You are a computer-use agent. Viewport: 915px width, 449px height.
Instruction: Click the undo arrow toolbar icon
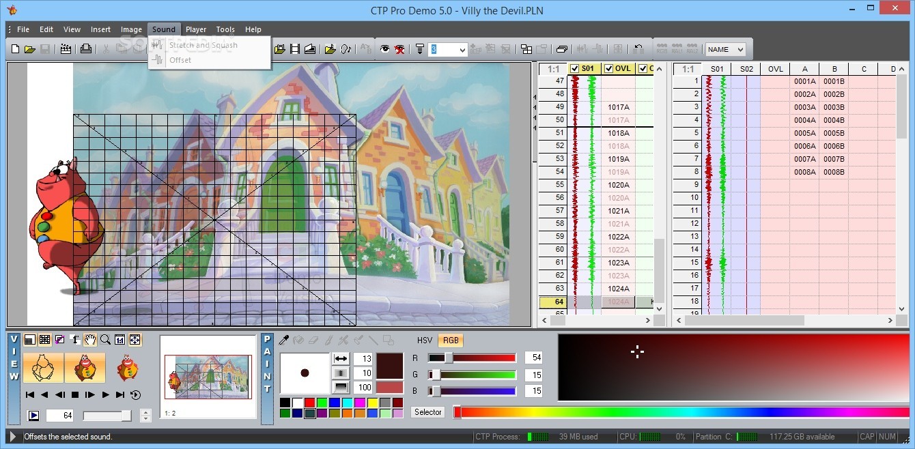[638, 49]
